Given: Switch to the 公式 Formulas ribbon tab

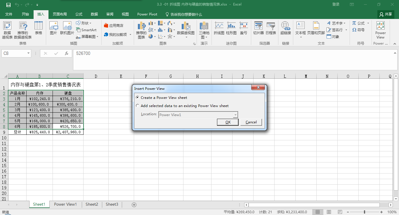Looking at the screenshot, I should [x=79, y=14].
